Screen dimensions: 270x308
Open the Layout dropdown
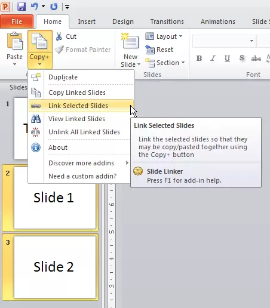164,36
